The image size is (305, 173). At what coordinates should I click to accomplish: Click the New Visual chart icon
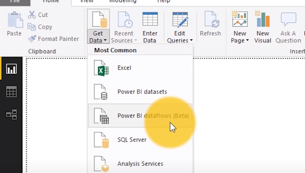click(x=262, y=19)
